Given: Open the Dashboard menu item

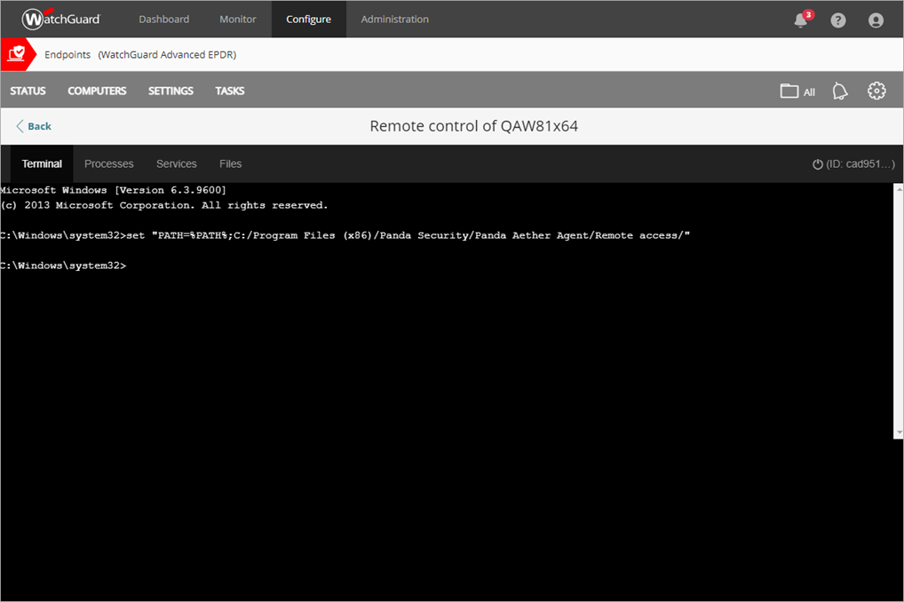Looking at the screenshot, I should point(163,19).
